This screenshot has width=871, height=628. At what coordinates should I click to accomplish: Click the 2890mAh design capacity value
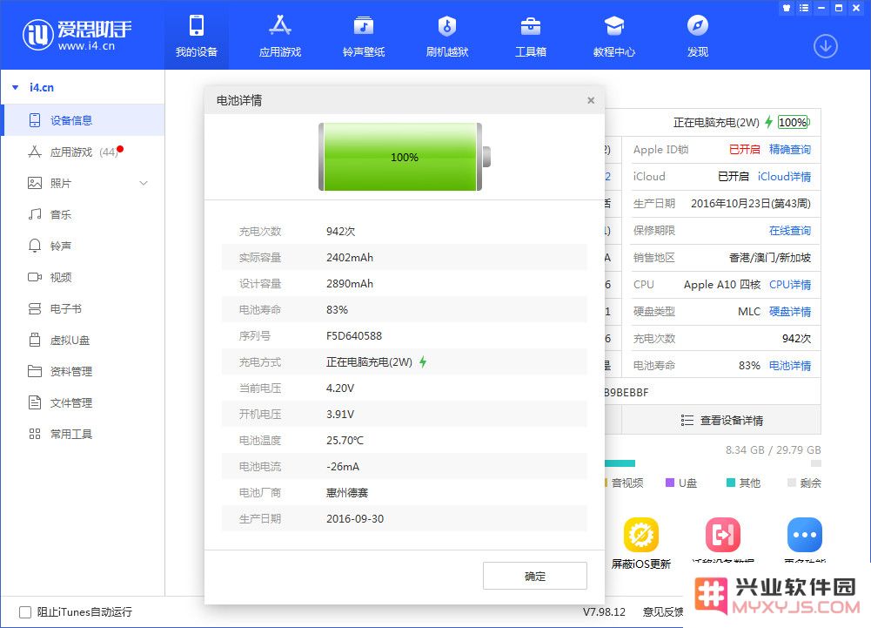(350, 284)
